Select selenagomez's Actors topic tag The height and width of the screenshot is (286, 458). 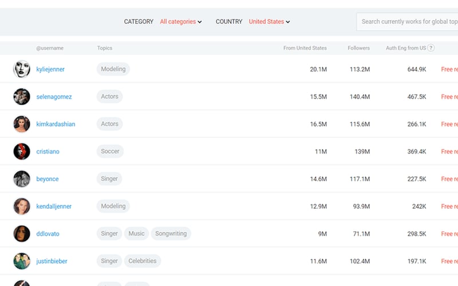(109, 96)
